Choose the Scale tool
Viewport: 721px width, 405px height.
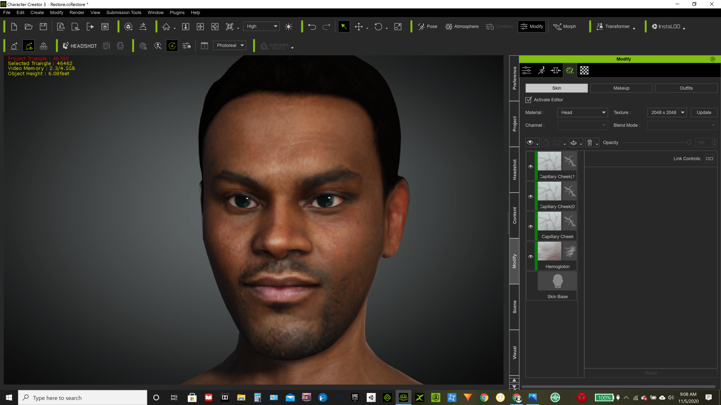(x=398, y=27)
